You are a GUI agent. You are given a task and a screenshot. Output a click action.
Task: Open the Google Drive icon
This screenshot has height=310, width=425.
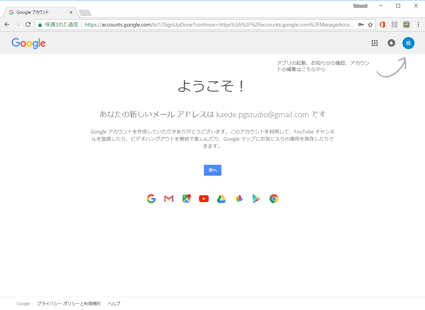(x=221, y=199)
